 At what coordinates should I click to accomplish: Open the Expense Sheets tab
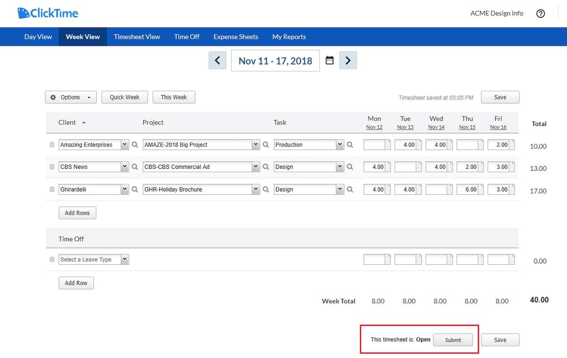[x=236, y=37]
